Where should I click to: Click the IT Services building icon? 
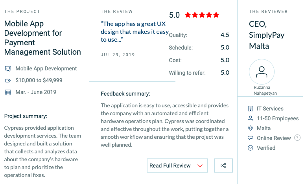pos(250,109)
